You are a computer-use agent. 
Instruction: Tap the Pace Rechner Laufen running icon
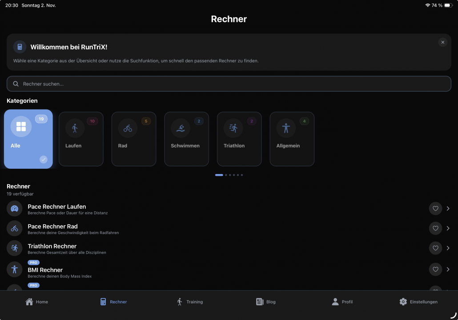pyautogui.click(x=14, y=208)
